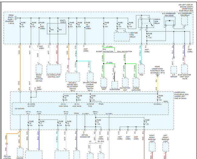197x159 pixels.
Task: Click the 'FUSE 17 10A' label
Action: 42,123
